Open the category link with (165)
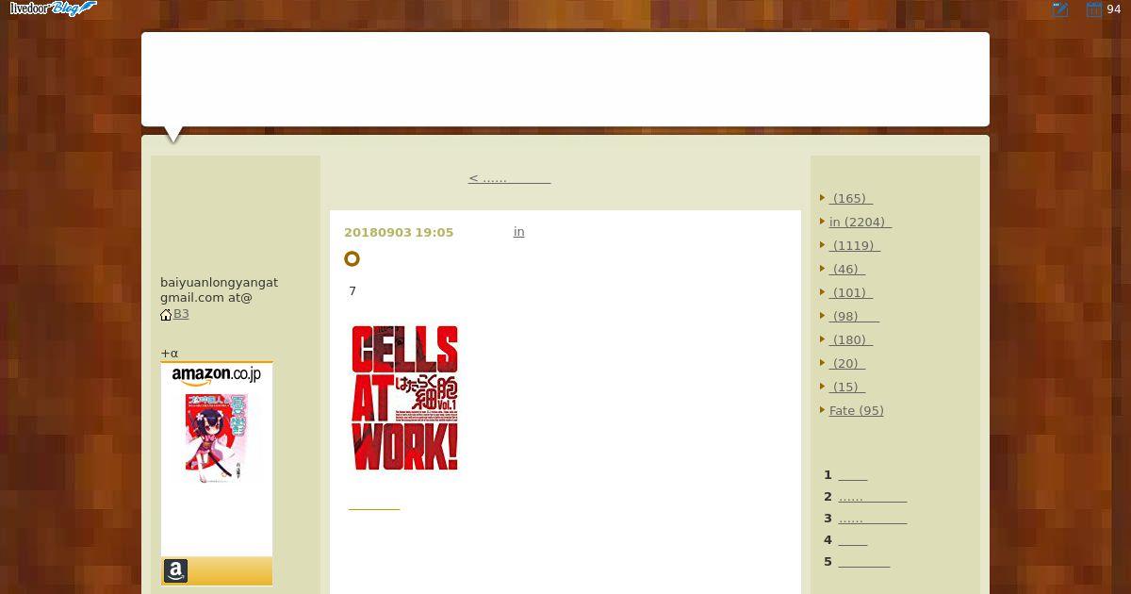Screen dimensions: 1131x594 click(851, 199)
